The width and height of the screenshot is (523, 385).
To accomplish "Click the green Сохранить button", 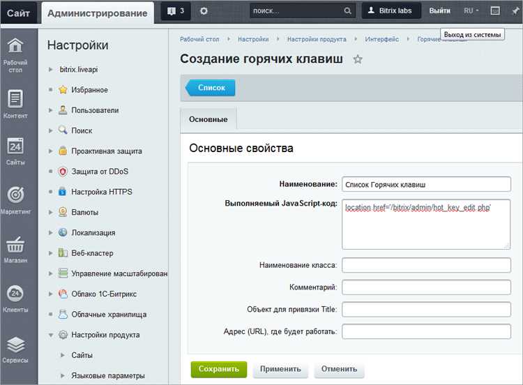I will pos(219,369).
